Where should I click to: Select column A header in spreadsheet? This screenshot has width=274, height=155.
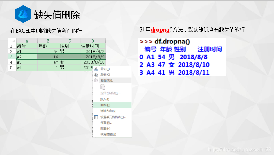click(x=27, y=40)
